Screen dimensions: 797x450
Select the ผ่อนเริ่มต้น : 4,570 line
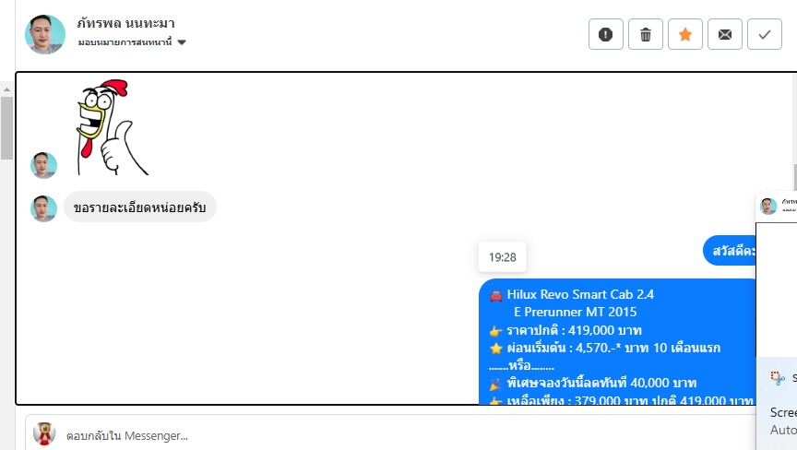click(604, 348)
